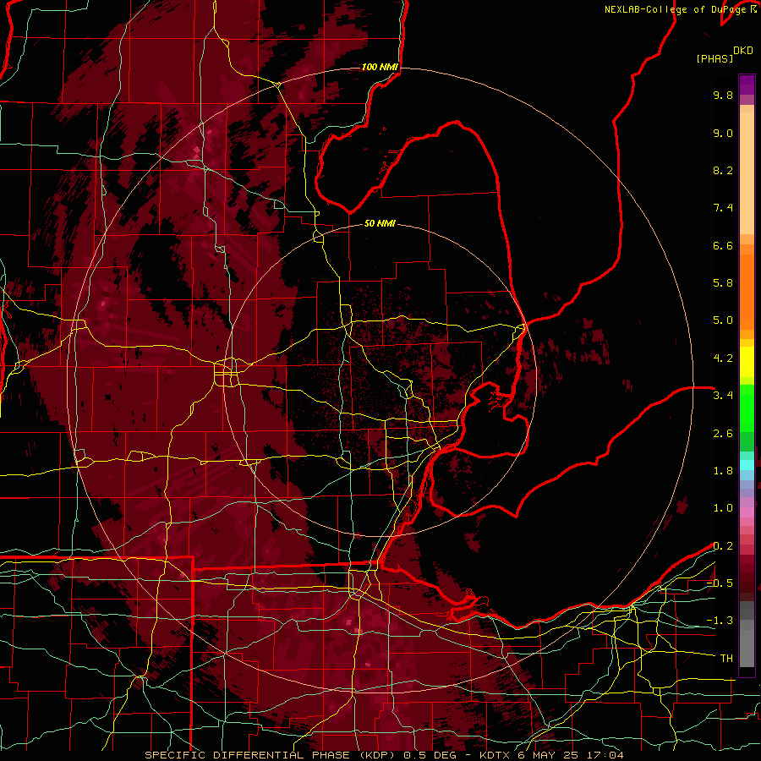Click the 6.6 scale value
This screenshot has height=761, width=761.
tap(723, 245)
